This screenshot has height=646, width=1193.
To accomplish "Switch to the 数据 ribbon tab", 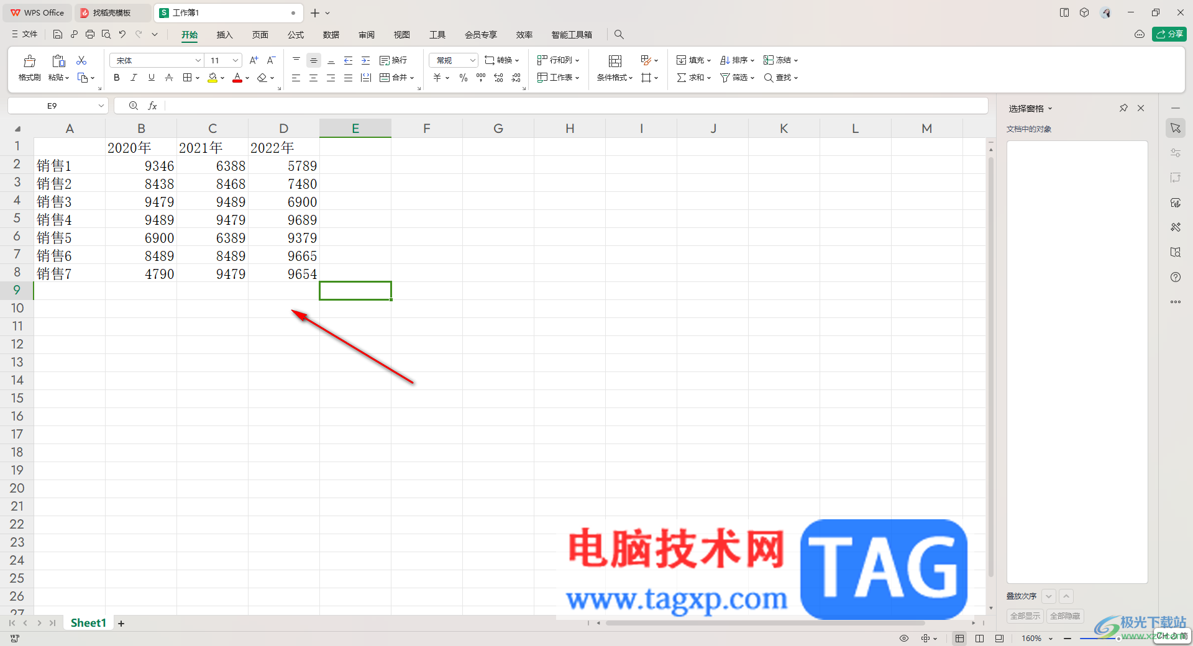I will [x=331, y=35].
